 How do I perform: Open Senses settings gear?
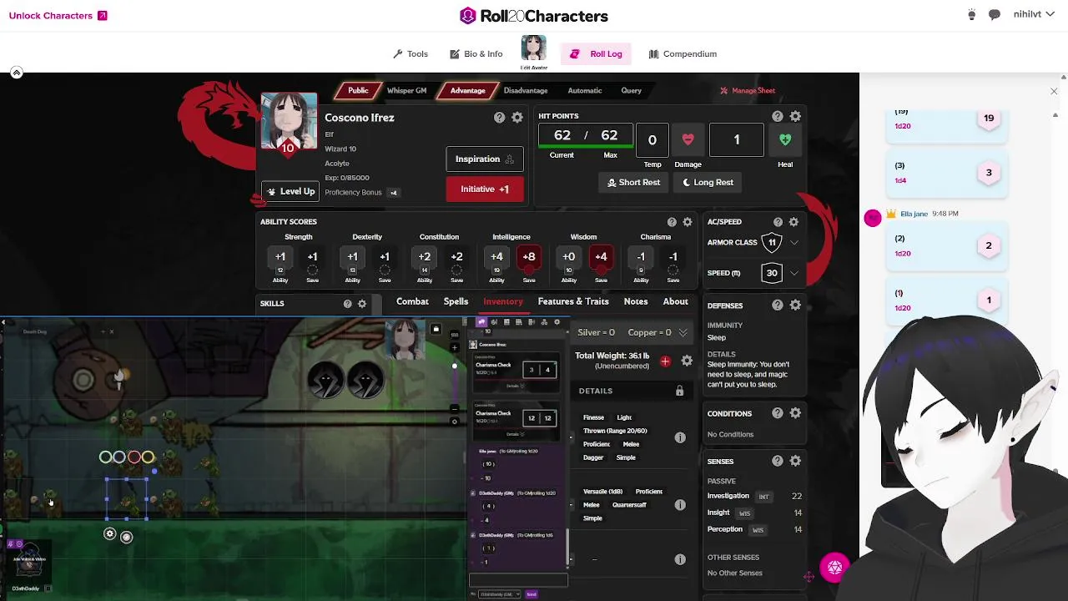(795, 461)
